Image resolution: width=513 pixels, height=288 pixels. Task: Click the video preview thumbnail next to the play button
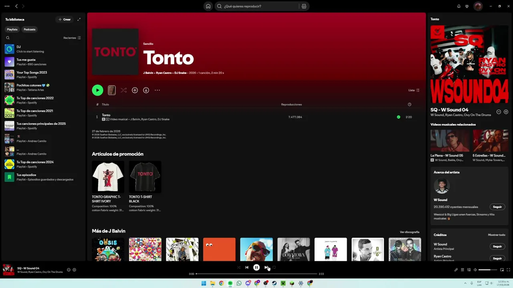click(x=112, y=90)
